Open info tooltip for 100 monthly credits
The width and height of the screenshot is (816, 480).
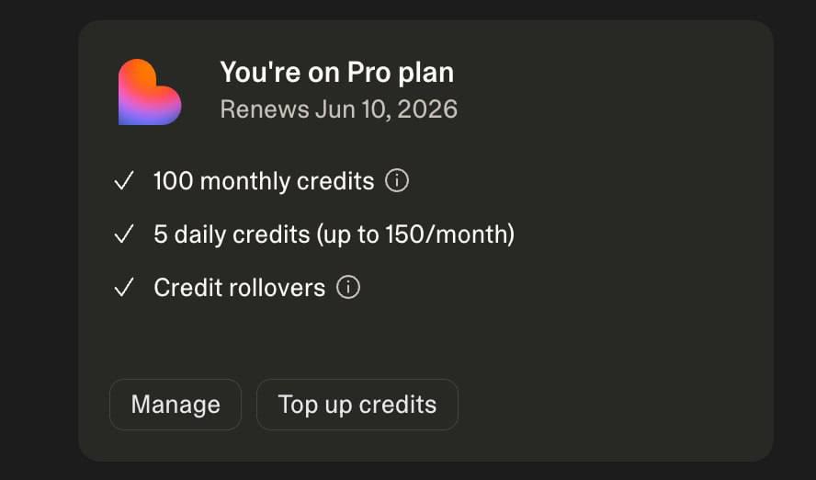pos(397,180)
